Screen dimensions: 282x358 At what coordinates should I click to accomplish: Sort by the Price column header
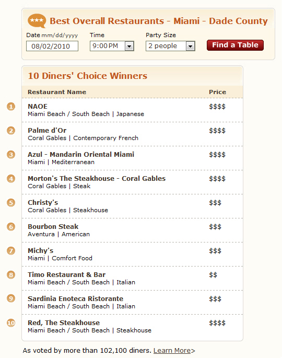pos(217,92)
